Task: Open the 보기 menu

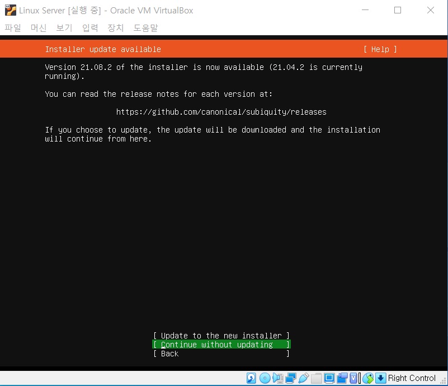Action: coord(64,28)
